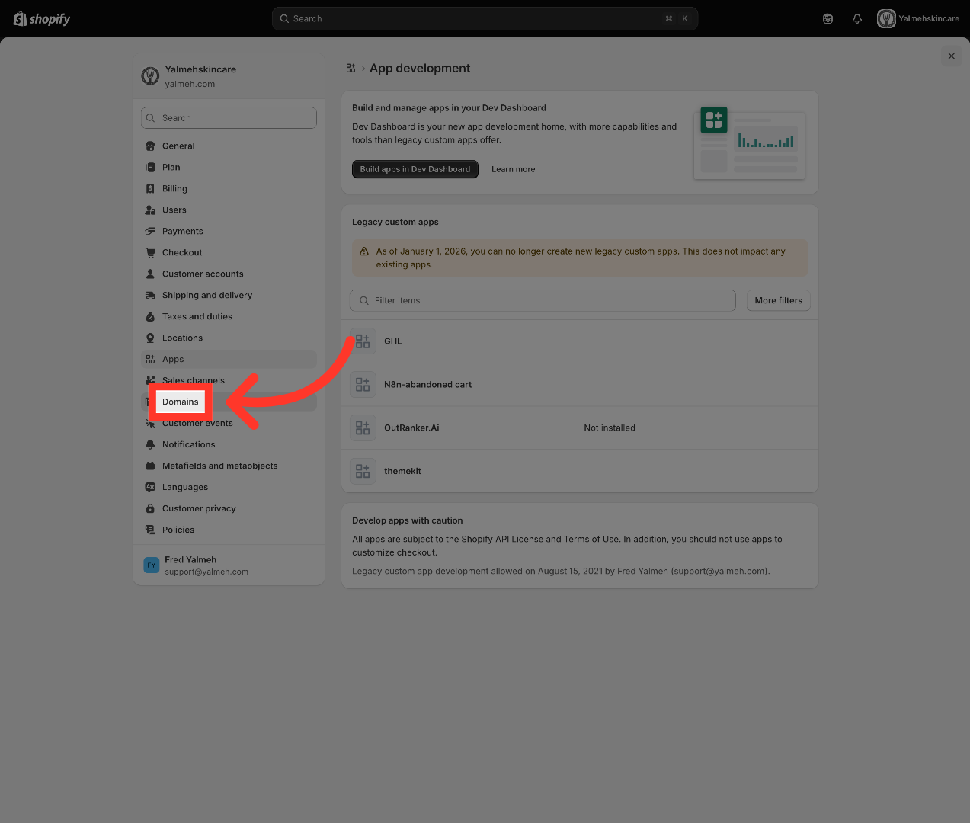Image resolution: width=970 pixels, height=823 pixels.
Task: Open the Yalmehskincare account menu
Action: (x=918, y=18)
